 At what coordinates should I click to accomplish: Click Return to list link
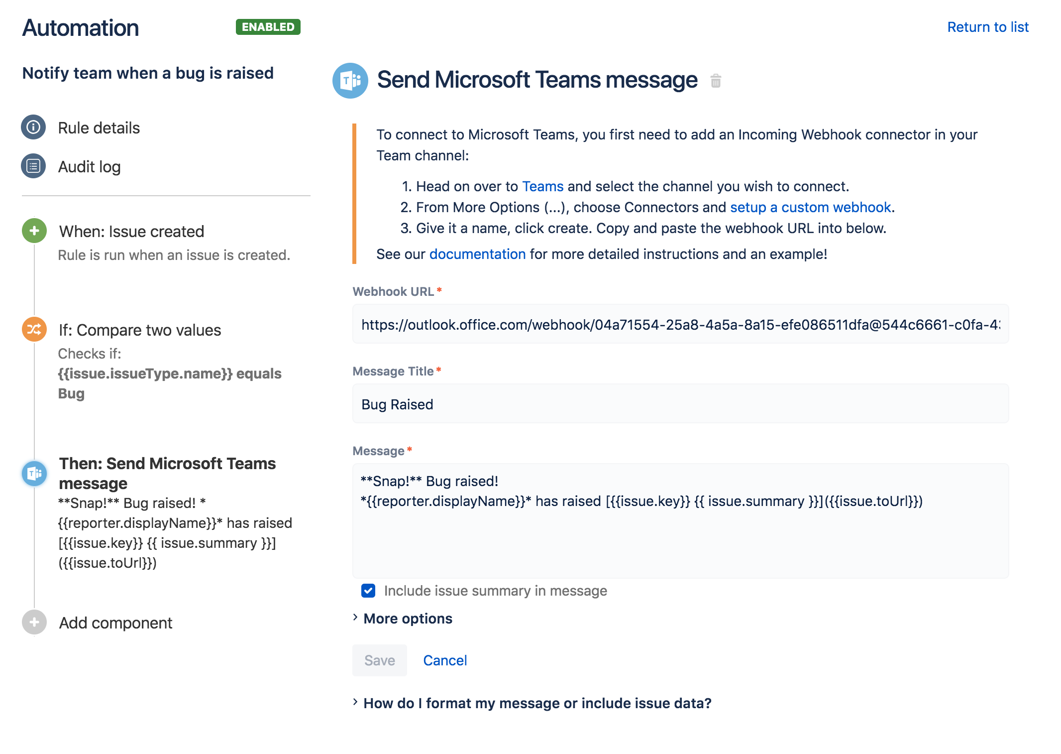(987, 27)
